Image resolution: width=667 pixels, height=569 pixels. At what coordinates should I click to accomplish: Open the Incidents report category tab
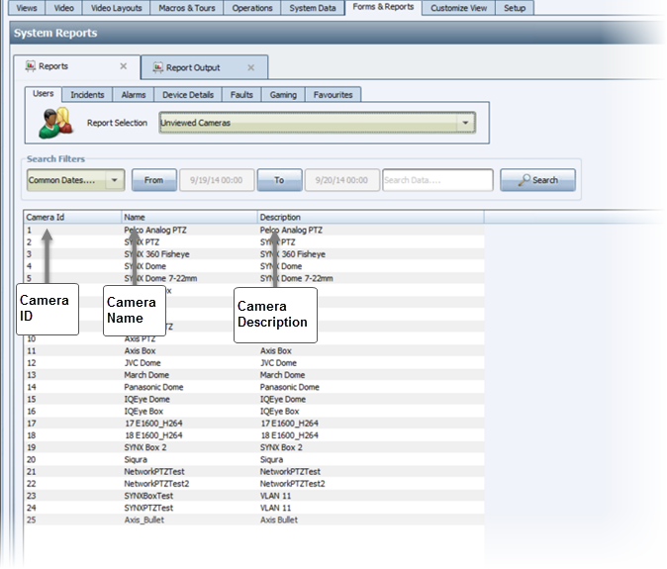[x=87, y=95]
